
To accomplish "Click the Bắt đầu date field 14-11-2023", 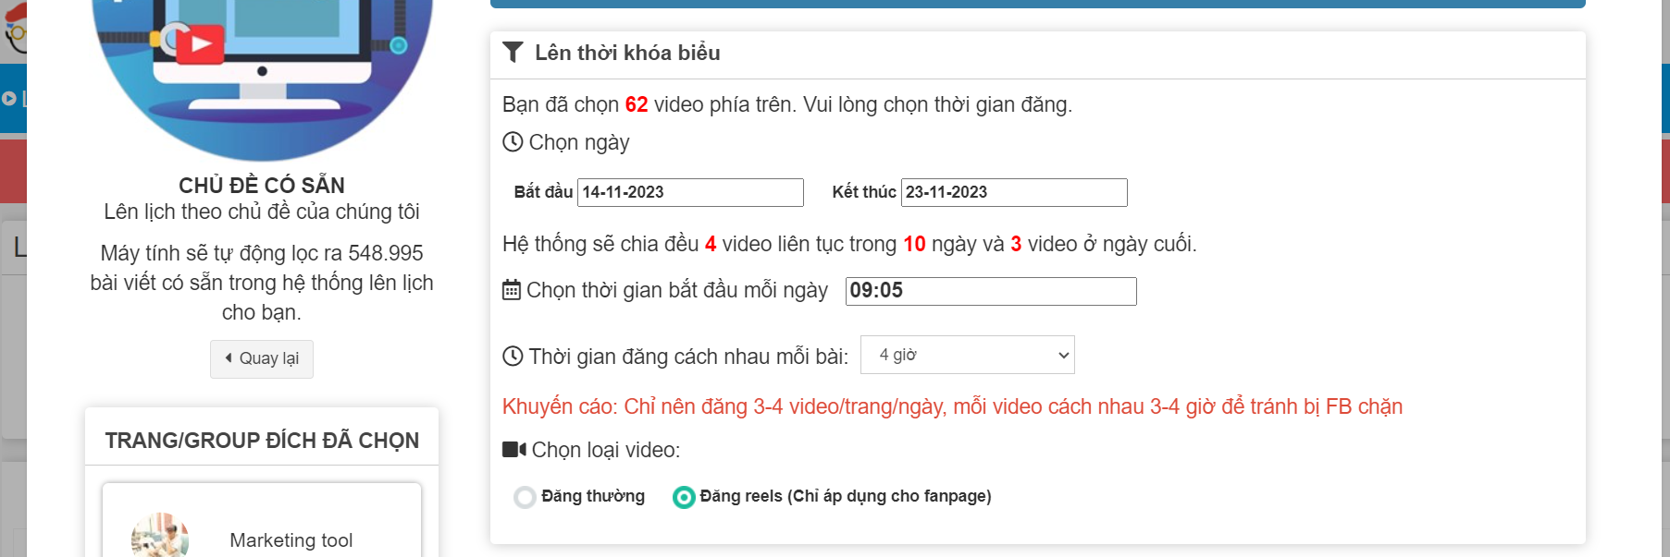I will [690, 192].
